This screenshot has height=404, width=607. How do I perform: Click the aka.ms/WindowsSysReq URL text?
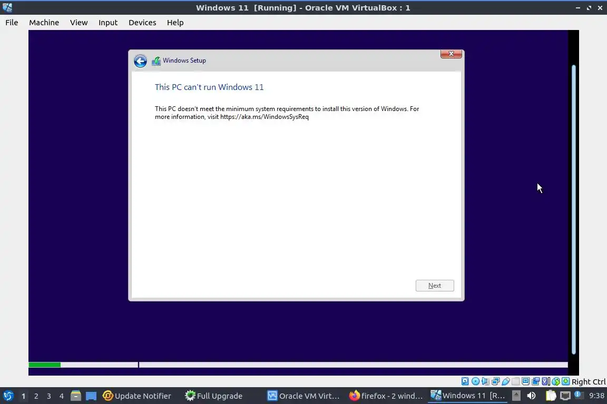(265, 117)
